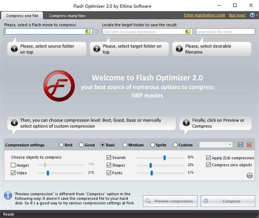Click the blue info icon at bottom left
The height and width of the screenshot is (218, 259).
[8, 196]
